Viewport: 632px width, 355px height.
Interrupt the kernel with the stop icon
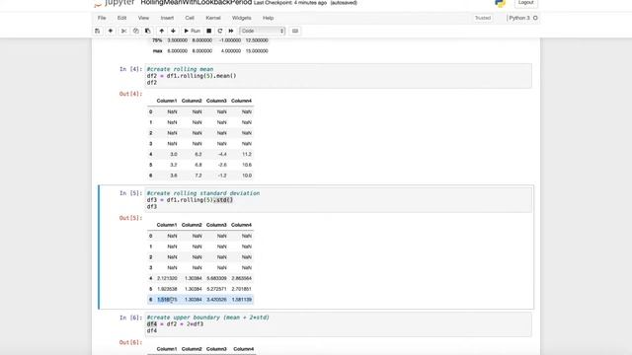click(208, 31)
